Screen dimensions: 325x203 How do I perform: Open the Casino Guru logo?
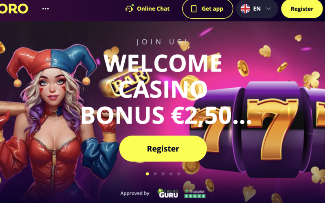coord(168,193)
